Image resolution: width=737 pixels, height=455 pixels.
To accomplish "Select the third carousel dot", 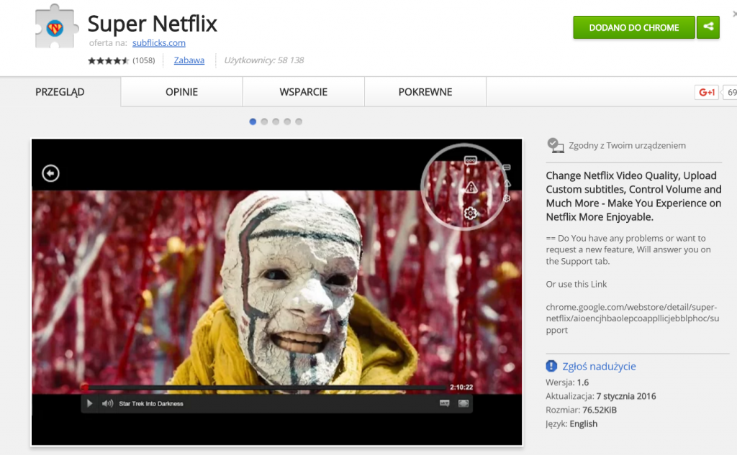I will pos(276,121).
